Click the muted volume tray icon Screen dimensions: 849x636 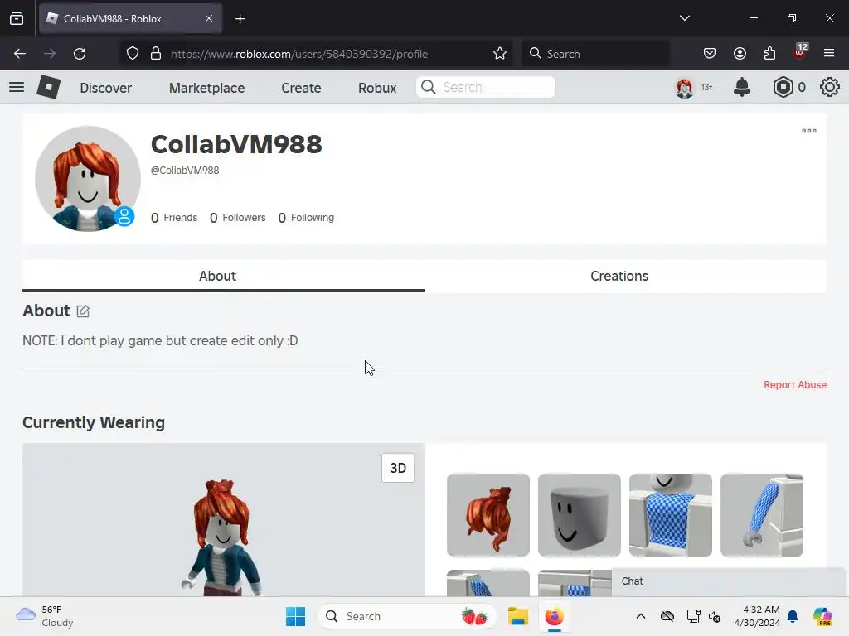click(715, 616)
